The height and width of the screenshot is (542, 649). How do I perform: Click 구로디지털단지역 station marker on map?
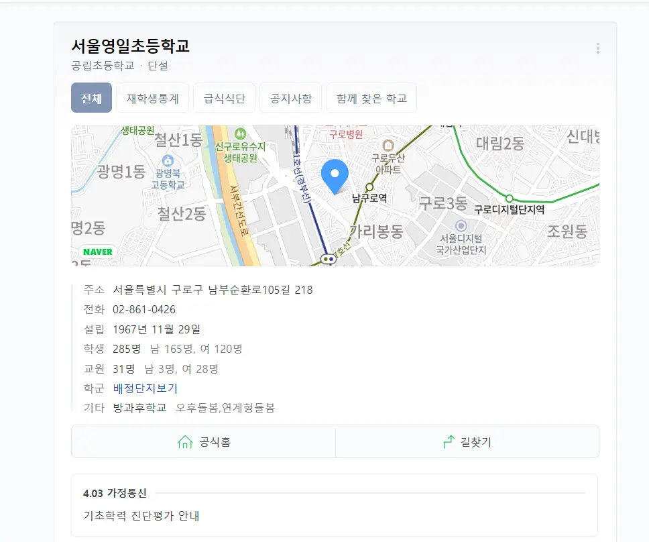tap(510, 199)
